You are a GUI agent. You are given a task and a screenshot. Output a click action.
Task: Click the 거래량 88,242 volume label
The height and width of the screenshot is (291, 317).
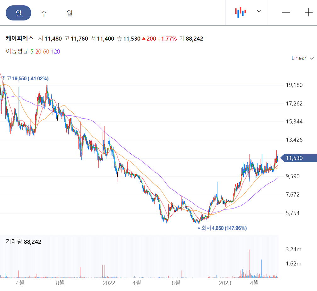click(x=23, y=242)
